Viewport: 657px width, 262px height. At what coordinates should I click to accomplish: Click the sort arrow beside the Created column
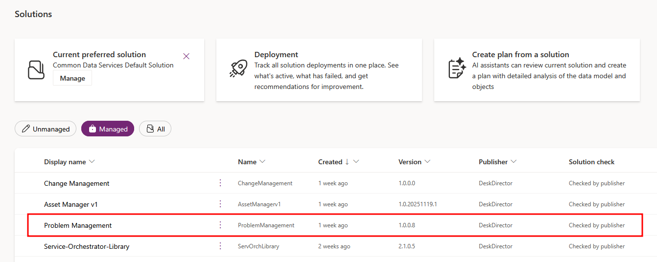pos(347,162)
